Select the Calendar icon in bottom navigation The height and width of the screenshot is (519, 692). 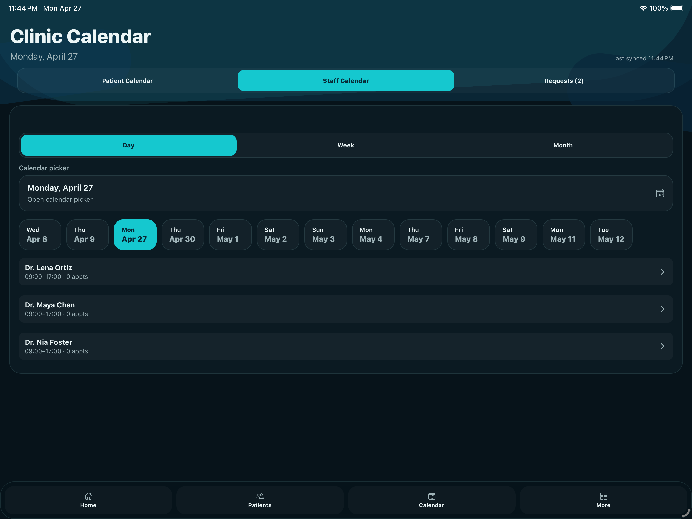pos(431,500)
